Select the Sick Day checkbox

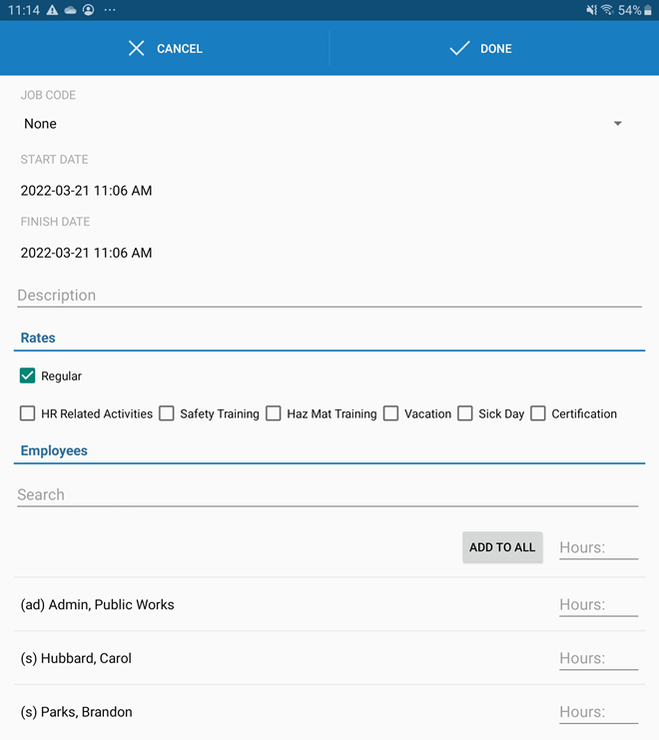click(465, 413)
